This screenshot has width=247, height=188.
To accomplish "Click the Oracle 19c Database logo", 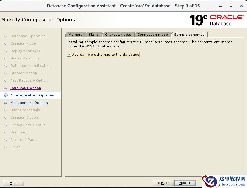I will pyautogui.click(x=216, y=20).
